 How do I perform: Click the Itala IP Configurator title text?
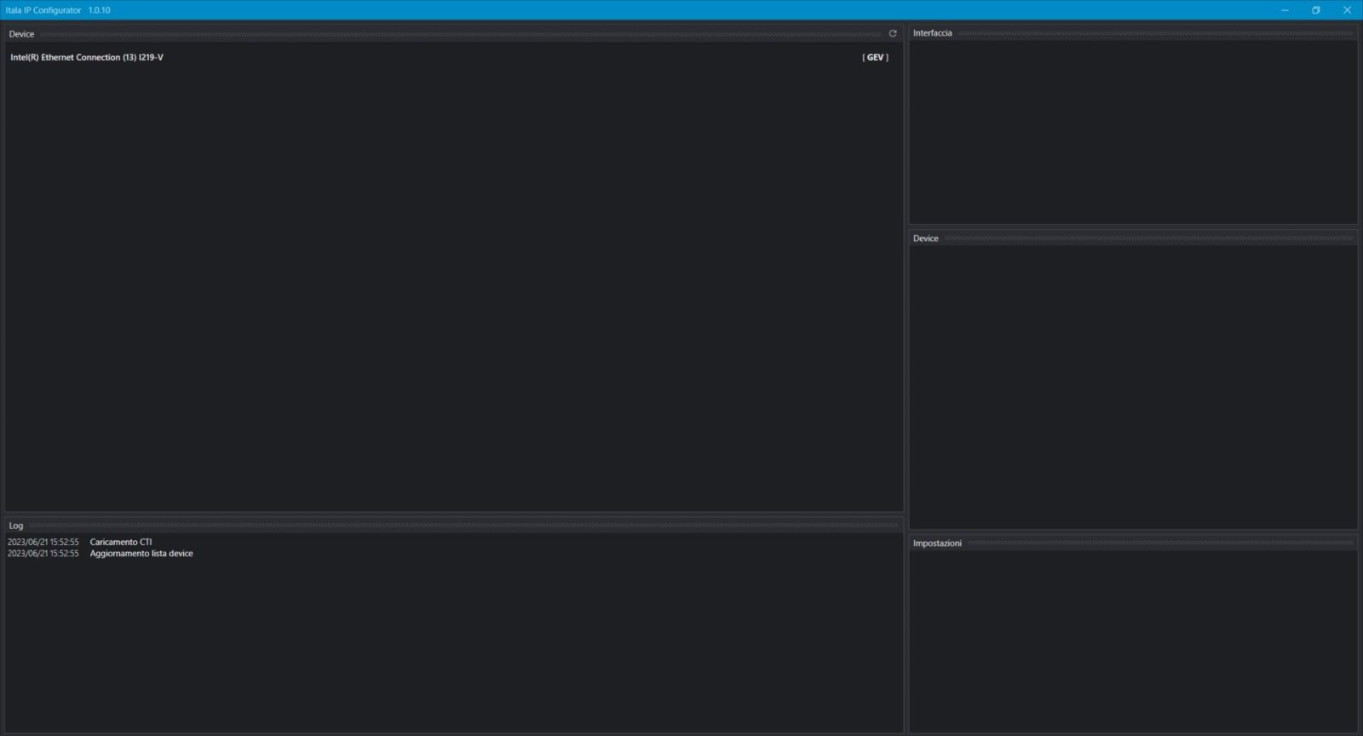click(43, 10)
